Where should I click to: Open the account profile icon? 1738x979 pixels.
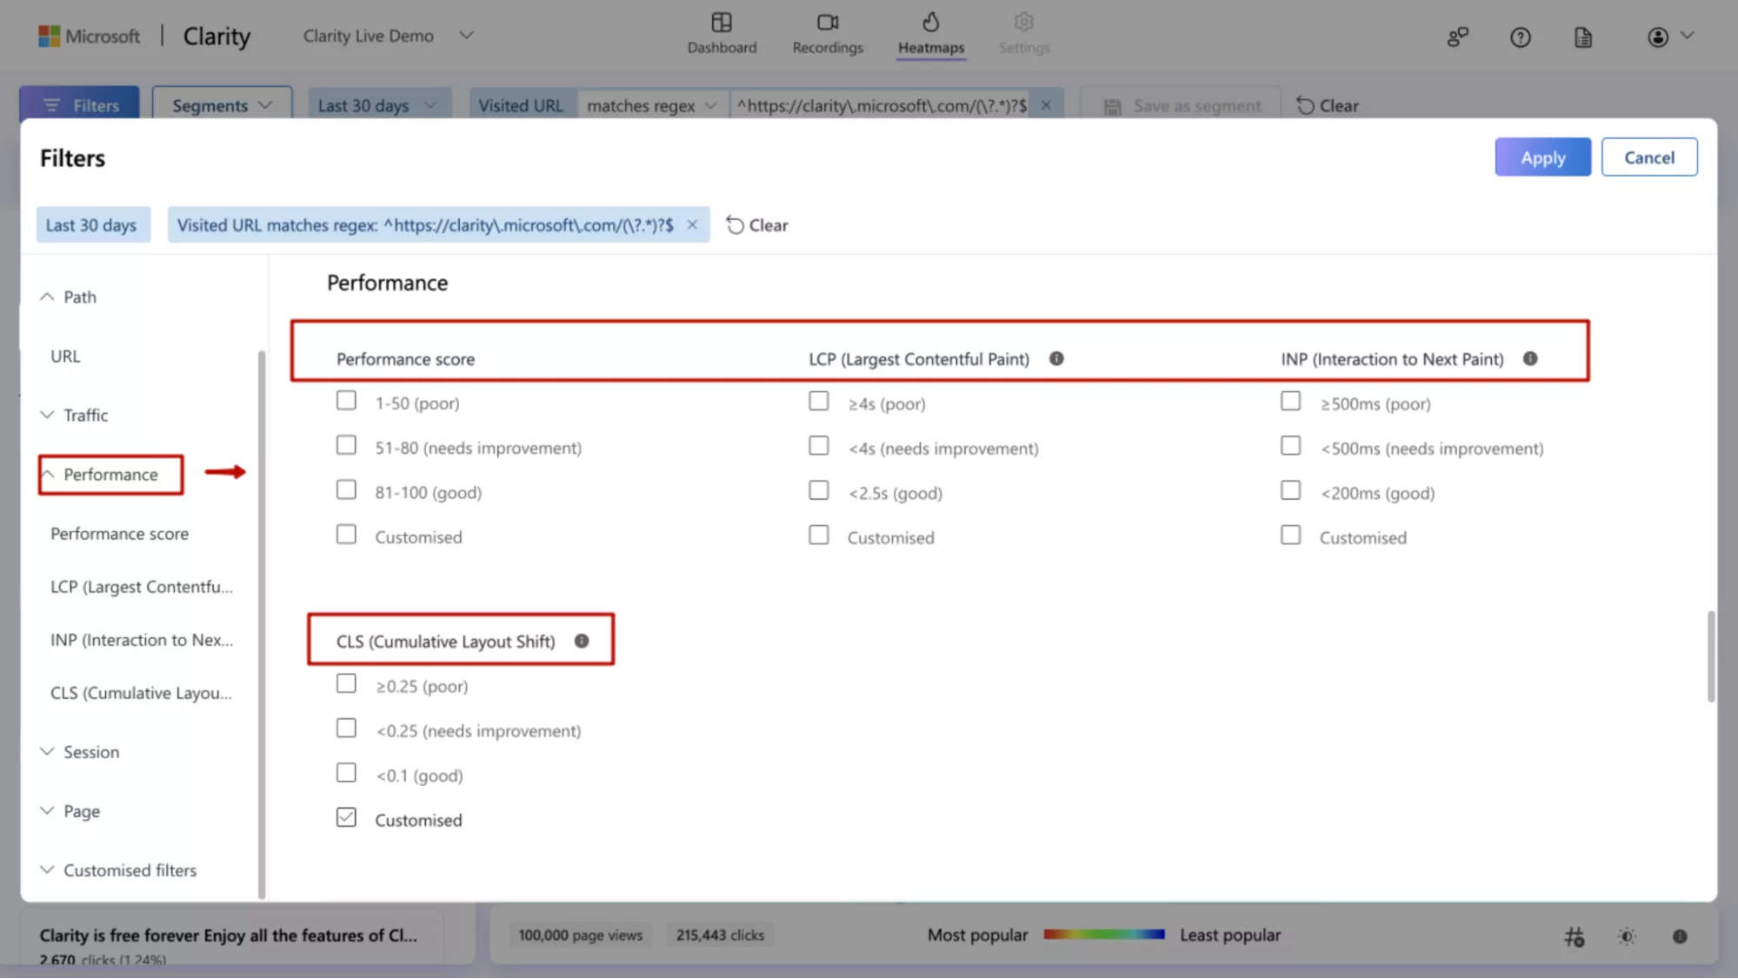pos(1657,37)
